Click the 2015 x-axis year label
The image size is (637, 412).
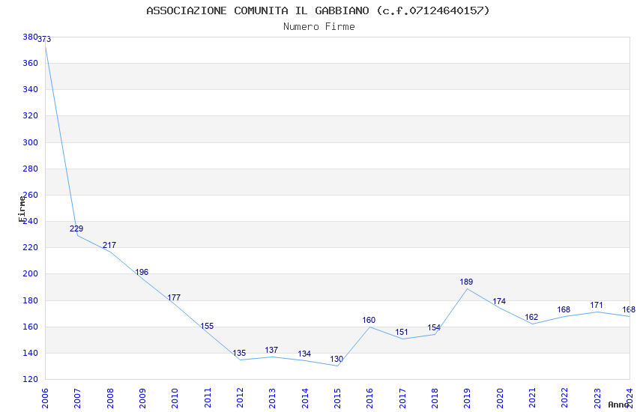click(337, 398)
